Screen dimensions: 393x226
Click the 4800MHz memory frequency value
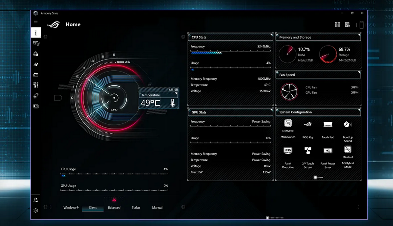coord(264,79)
